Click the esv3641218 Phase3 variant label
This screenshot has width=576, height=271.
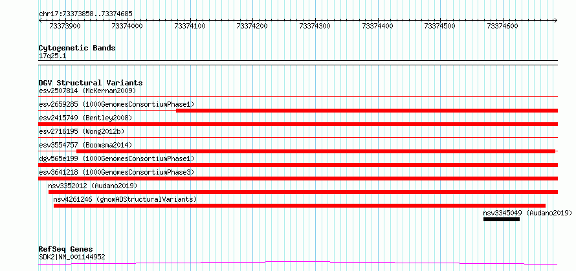click(x=116, y=172)
